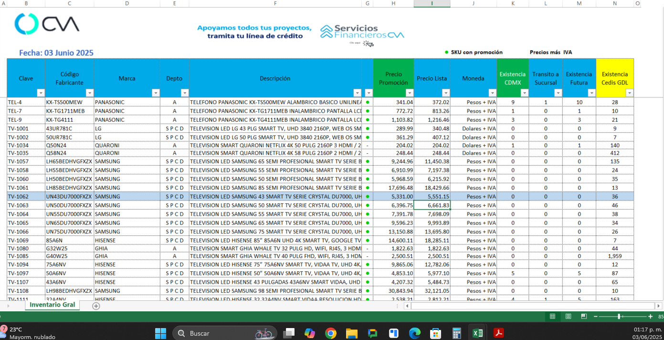This screenshot has height=340, width=664.
Task: Click the zoom in plus button
Action: point(650,317)
